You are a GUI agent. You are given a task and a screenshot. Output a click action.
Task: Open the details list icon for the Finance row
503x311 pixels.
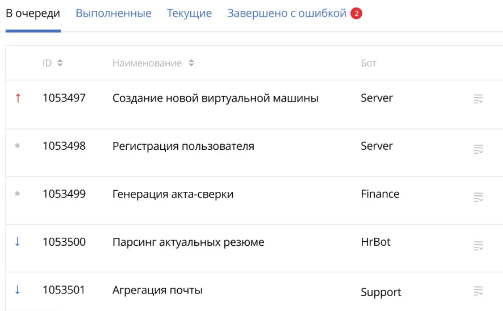tap(478, 197)
